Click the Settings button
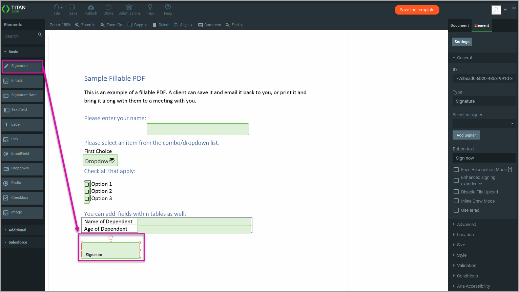 (x=462, y=42)
